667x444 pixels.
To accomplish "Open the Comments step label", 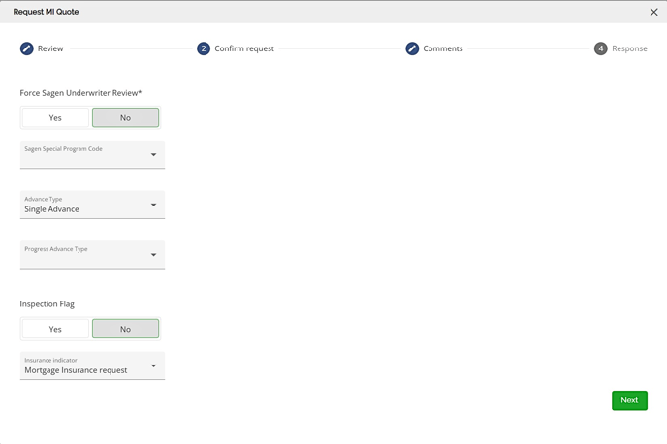I will tap(443, 48).
